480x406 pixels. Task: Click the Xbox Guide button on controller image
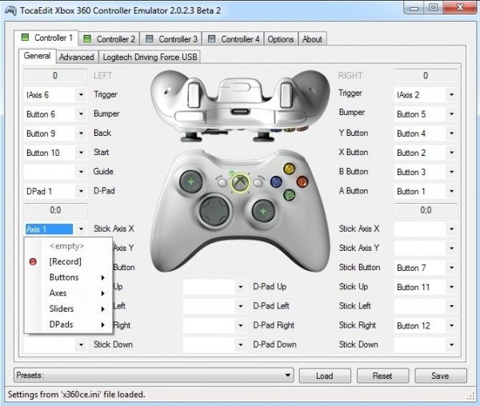point(240,183)
